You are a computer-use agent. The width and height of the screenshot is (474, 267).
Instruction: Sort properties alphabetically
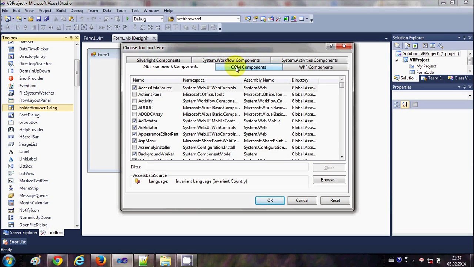(x=405, y=105)
